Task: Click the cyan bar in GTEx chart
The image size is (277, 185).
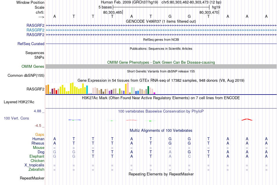Action: point(87,90)
